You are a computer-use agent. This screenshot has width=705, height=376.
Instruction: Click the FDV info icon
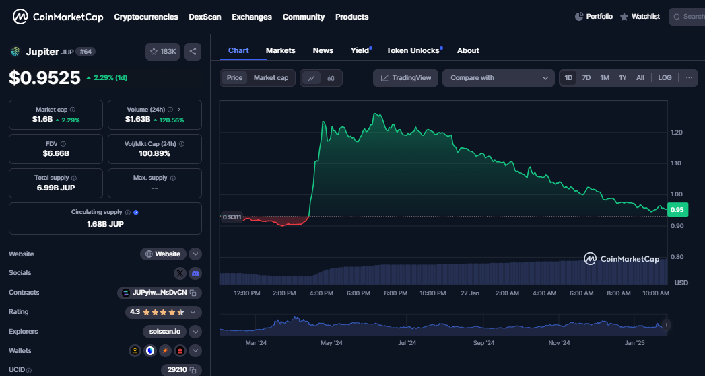(x=63, y=144)
